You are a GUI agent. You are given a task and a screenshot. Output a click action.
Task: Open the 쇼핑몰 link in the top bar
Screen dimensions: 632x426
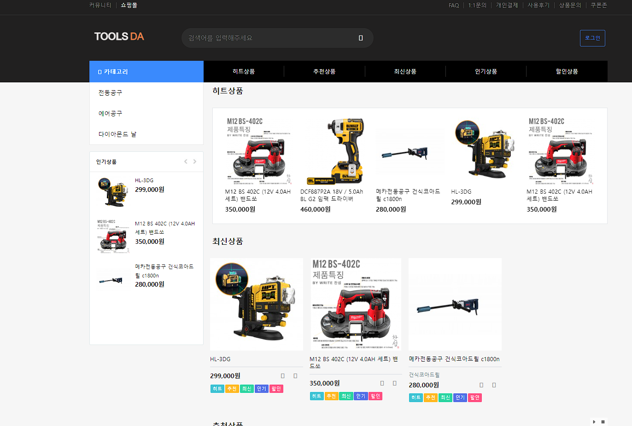pos(129,5)
